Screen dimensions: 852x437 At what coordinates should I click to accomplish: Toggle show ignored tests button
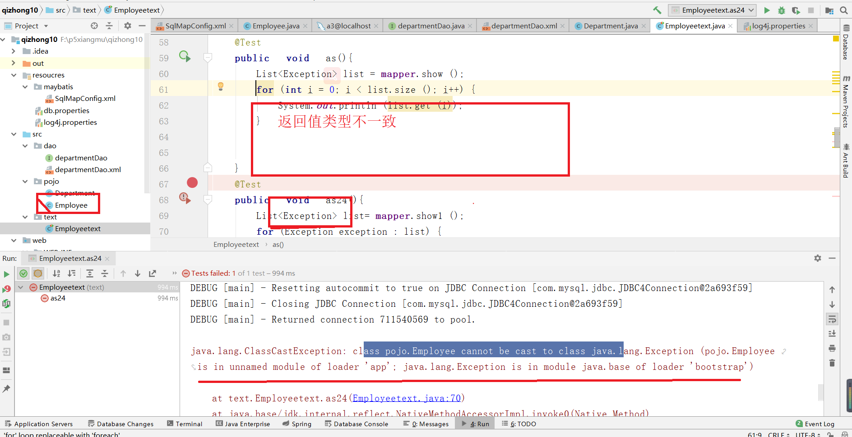point(38,273)
